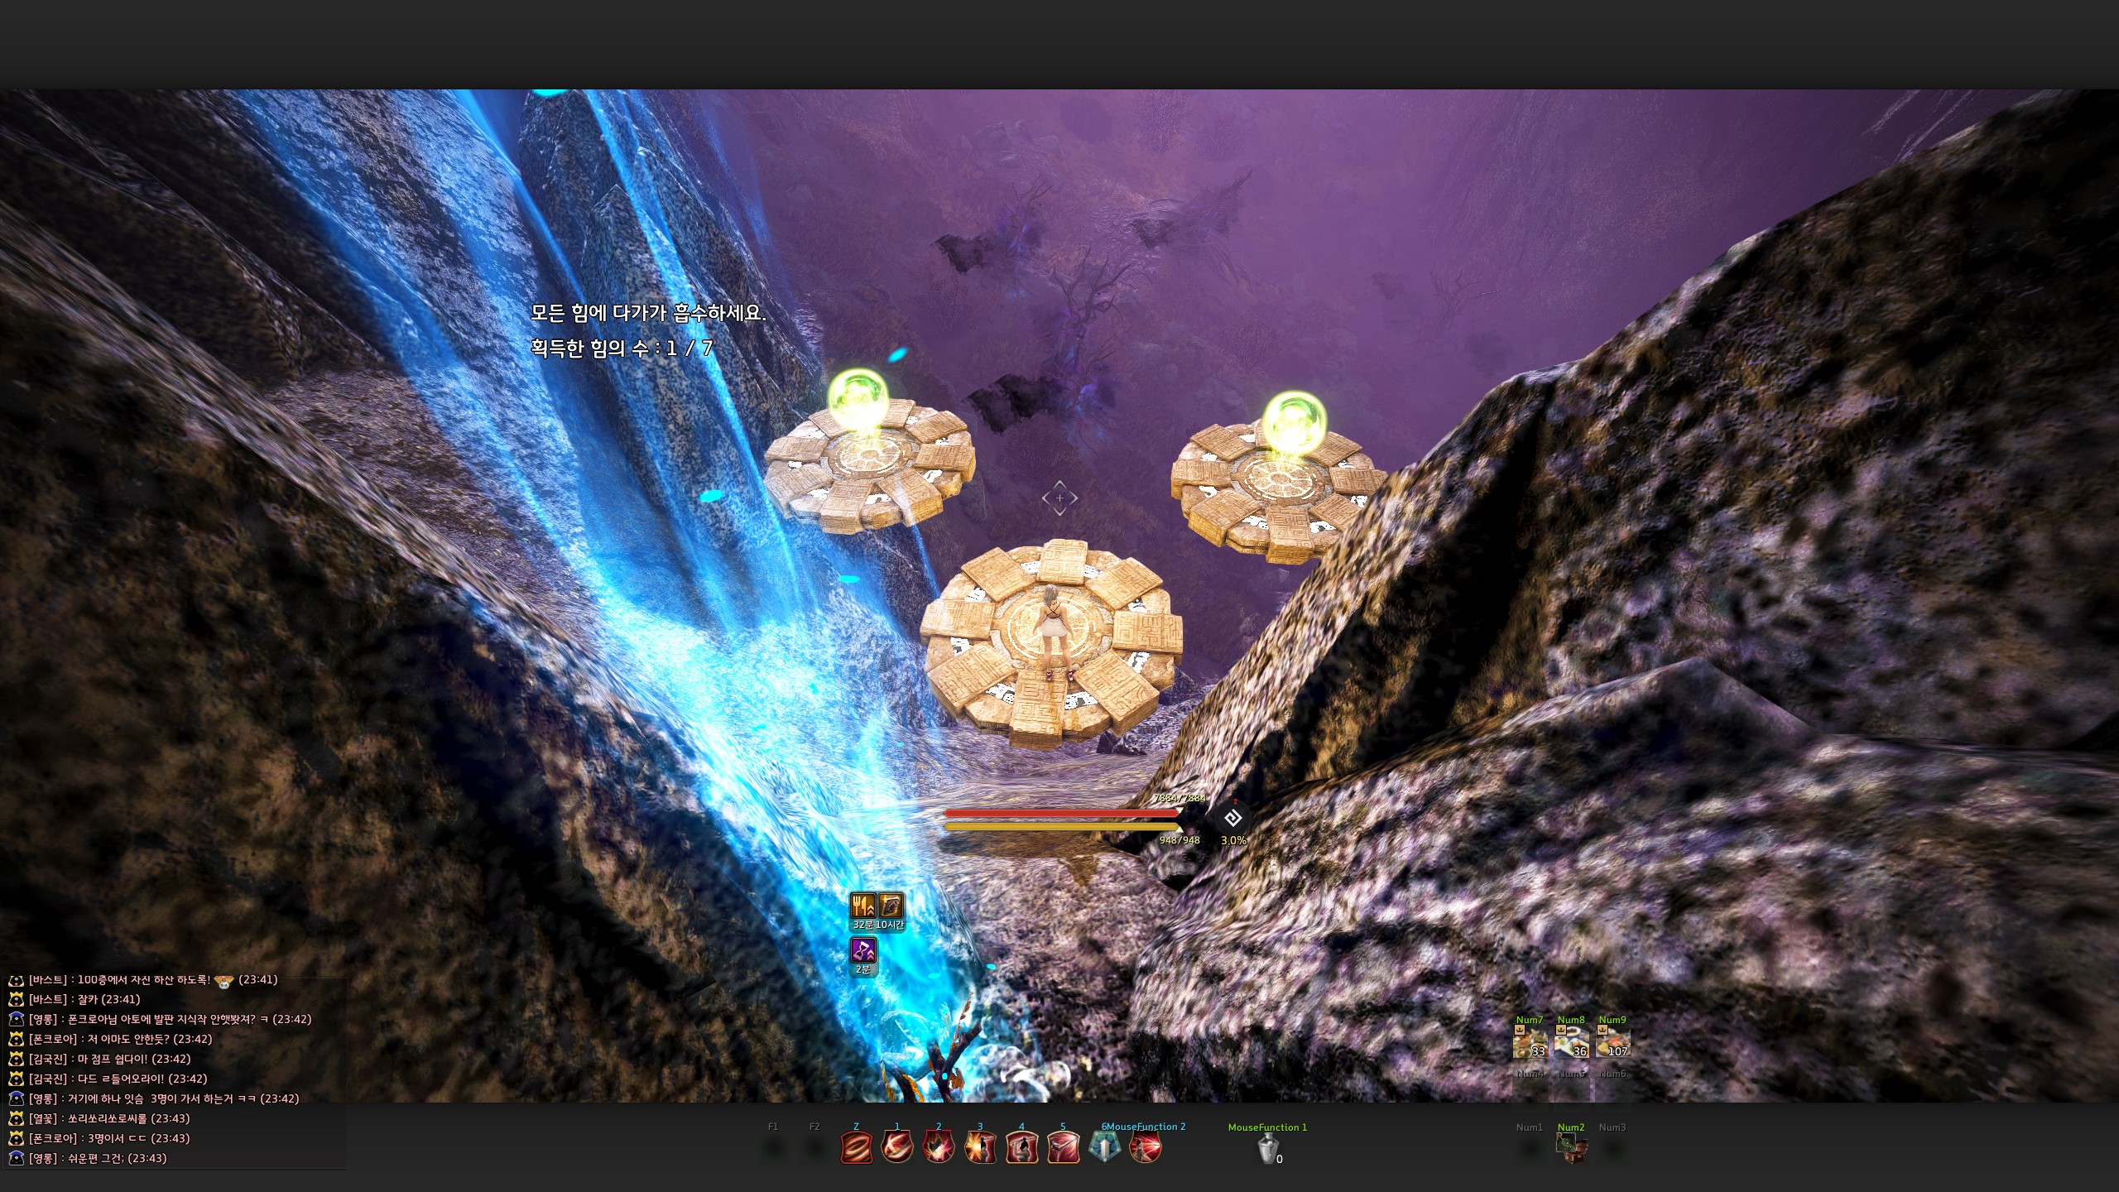Click the MouseFunction 1 slot label
The width and height of the screenshot is (2119, 1192).
[x=1267, y=1127]
